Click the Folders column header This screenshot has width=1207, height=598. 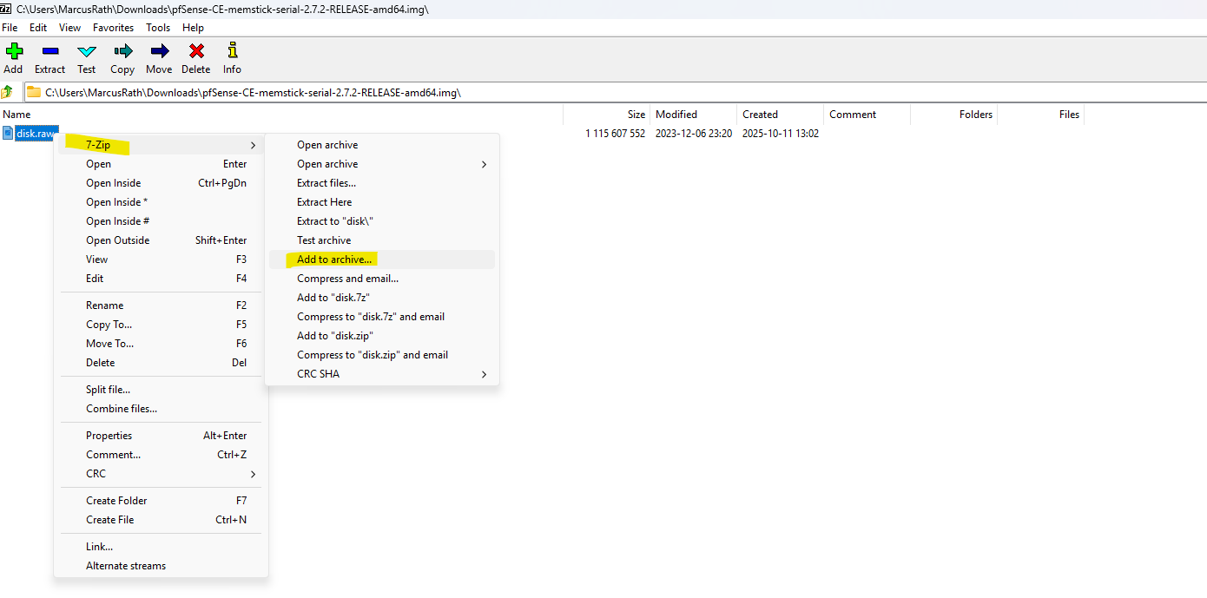click(953, 115)
